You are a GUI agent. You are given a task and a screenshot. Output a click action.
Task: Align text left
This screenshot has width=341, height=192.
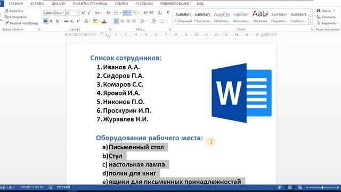tap(116, 21)
